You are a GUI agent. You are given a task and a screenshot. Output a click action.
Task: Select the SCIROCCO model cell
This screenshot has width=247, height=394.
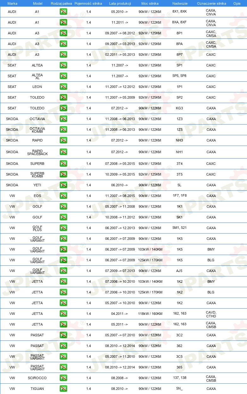coord(37,378)
